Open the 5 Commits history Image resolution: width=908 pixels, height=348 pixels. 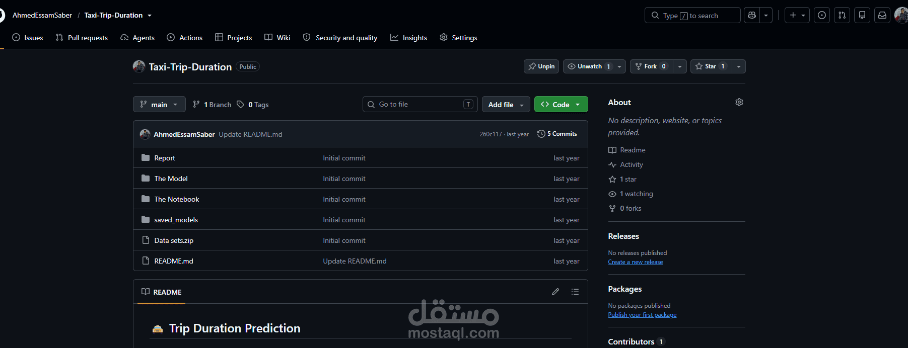(557, 134)
